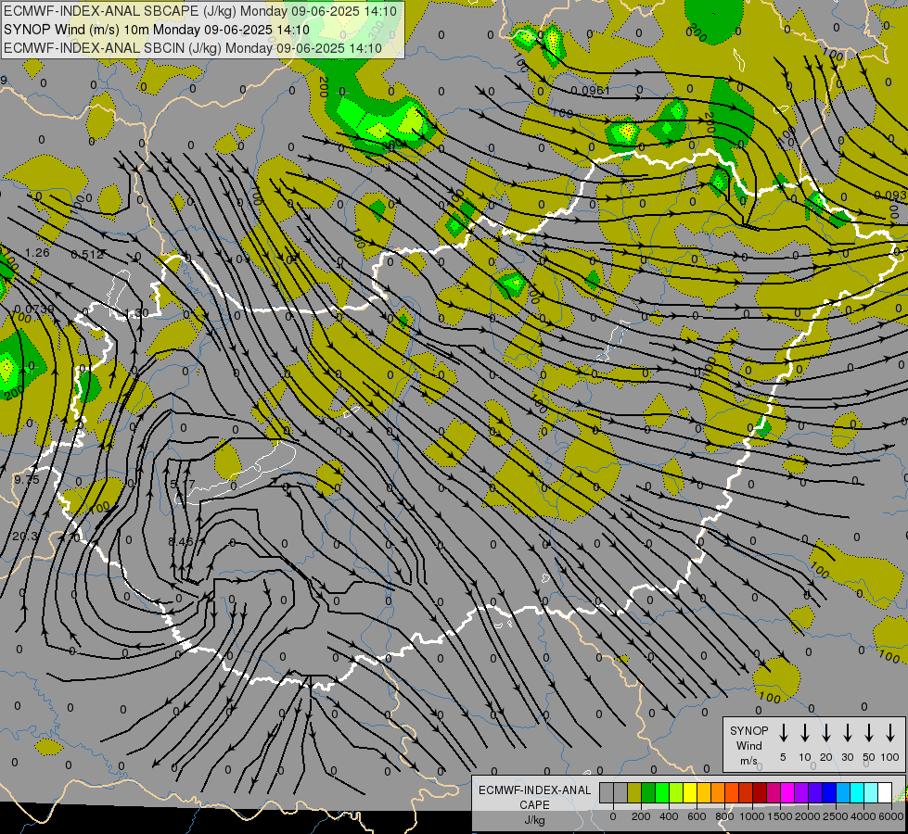This screenshot has height=834, width=908.
Task: Click the '600' tick label in CAPE legend
Action: 697,816
